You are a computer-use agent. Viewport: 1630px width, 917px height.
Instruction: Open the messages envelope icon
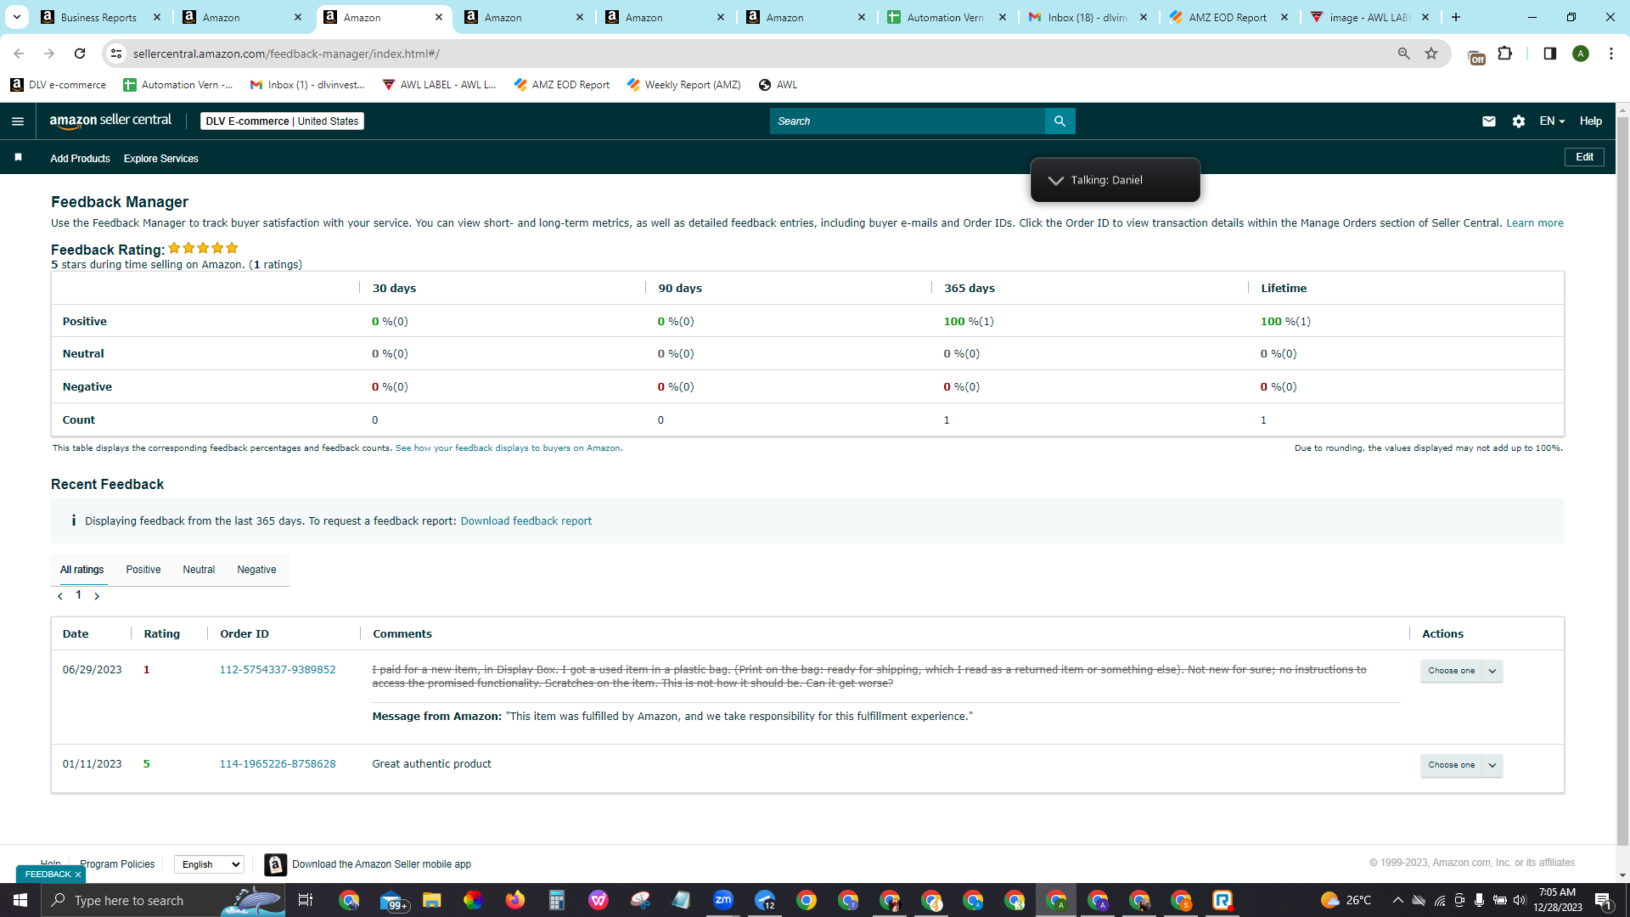[x=1488, y=121]
